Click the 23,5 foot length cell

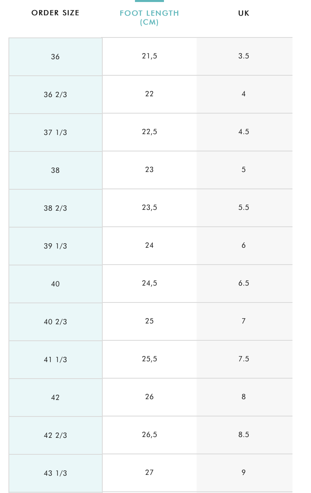click(x=149, y=207)
